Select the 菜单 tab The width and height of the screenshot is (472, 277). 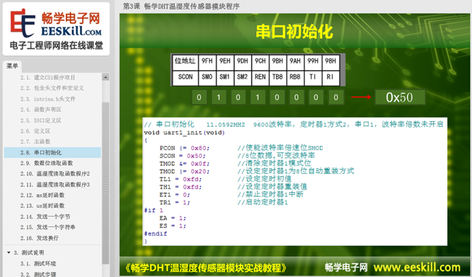pyautogui.click(x=12, y=66)
